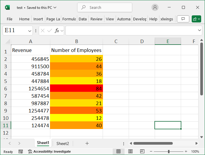Open the Name Box dropdown
This screenshot has height=155, width=205.
(x=30, y=31)
